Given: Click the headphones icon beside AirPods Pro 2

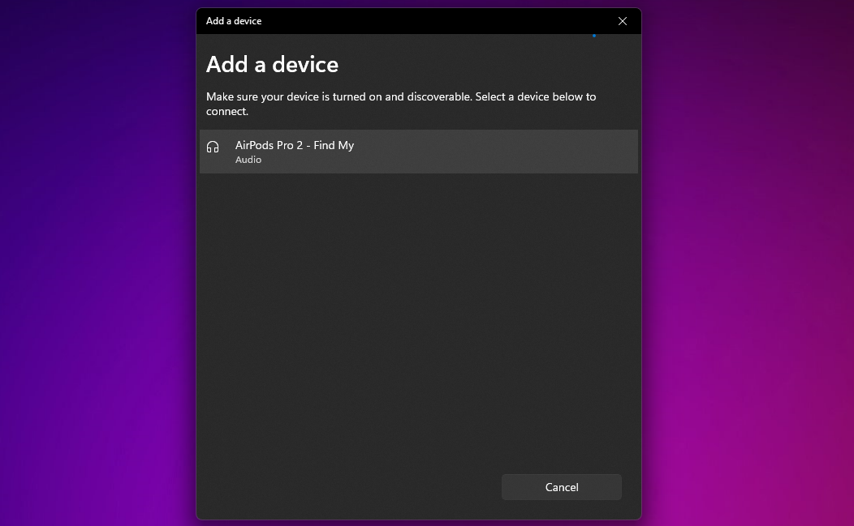Looking at the screenshot, I should tap(213, 147).
